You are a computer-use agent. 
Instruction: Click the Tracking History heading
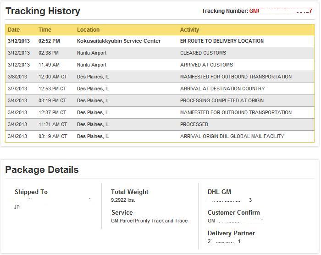coord(43,11)
